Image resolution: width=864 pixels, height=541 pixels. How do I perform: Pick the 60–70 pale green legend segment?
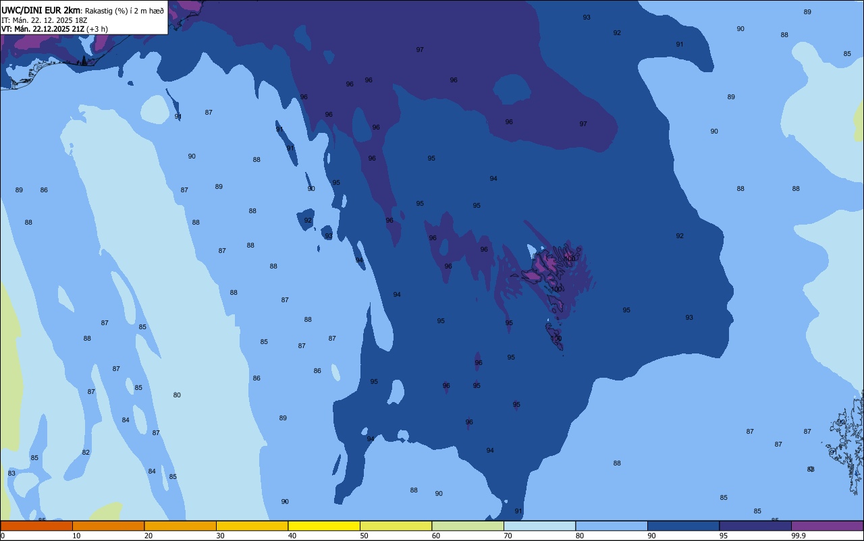[468, 525]
